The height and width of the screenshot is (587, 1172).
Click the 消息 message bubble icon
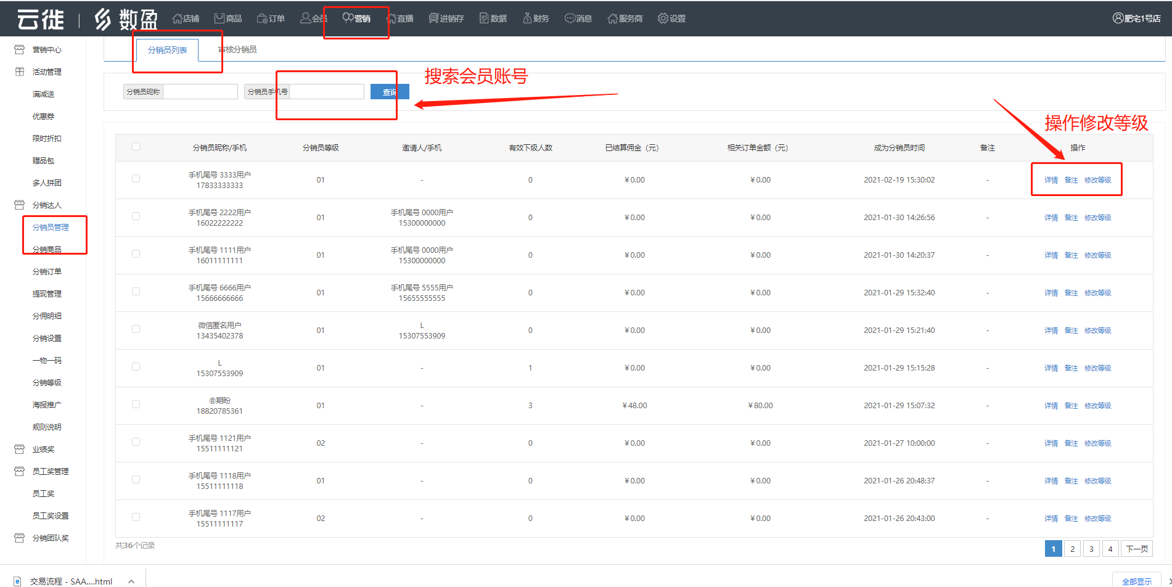570,18
